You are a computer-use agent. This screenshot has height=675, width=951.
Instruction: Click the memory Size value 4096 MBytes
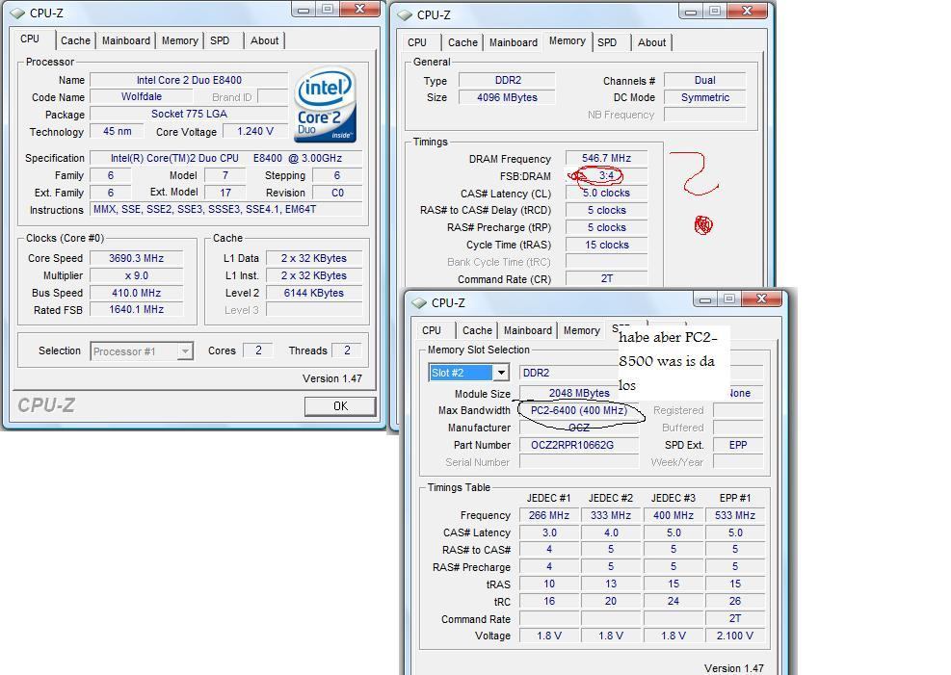pyautogui.click(x=507, y=97)
